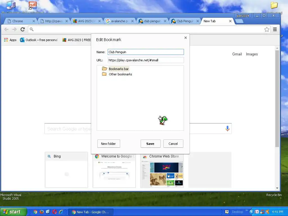Open the Images link

tap(252, 54)
